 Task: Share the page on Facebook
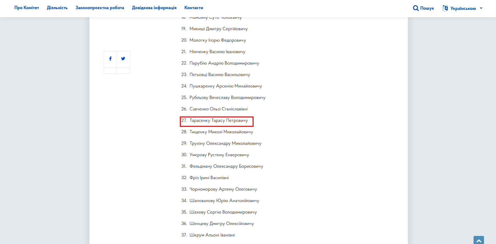110,59
